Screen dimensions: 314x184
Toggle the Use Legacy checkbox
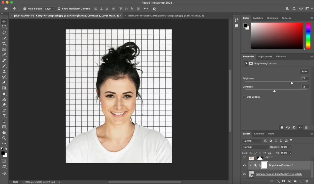click(244, 97)
